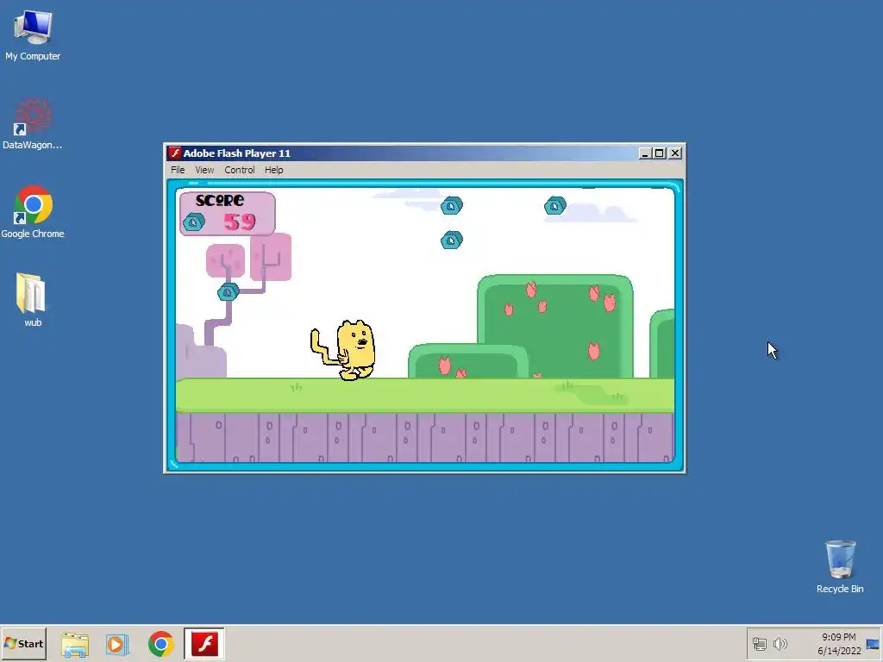Open My Computer desktop icon
Image resolution: width=883 pixels, height=662 pixels.
(x=33, y=34)
